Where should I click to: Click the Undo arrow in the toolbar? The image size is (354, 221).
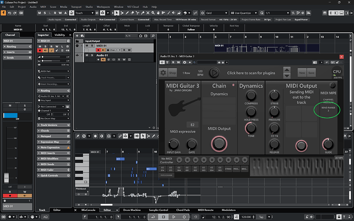(x=9, y=13)
